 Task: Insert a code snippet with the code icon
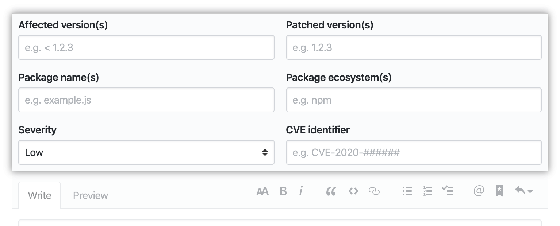pos(353,191)
